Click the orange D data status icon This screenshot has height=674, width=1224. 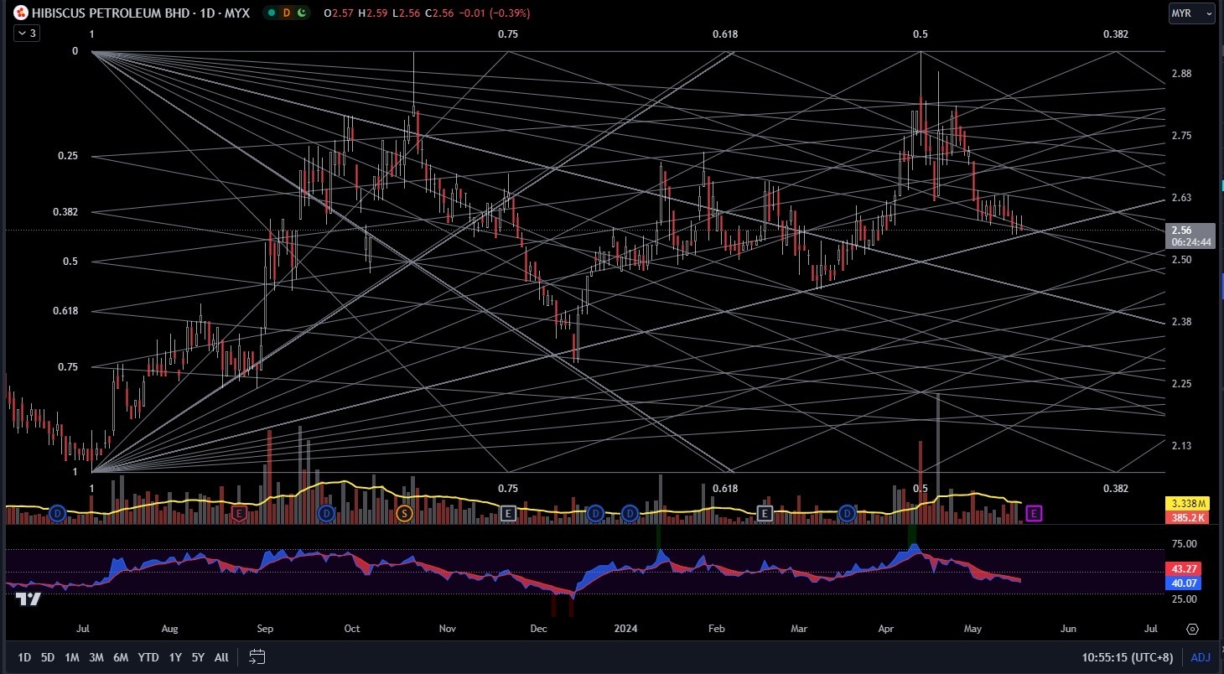(x=286, y=13)
